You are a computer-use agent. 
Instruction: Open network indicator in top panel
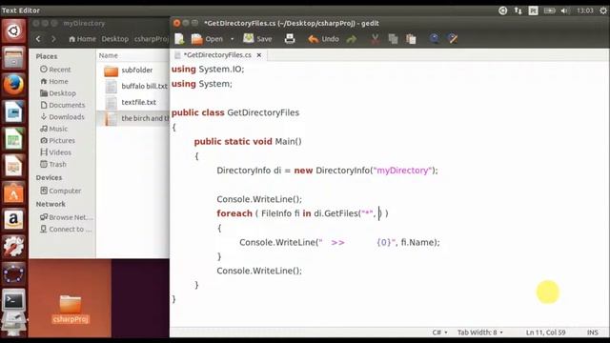click(518, 10)
